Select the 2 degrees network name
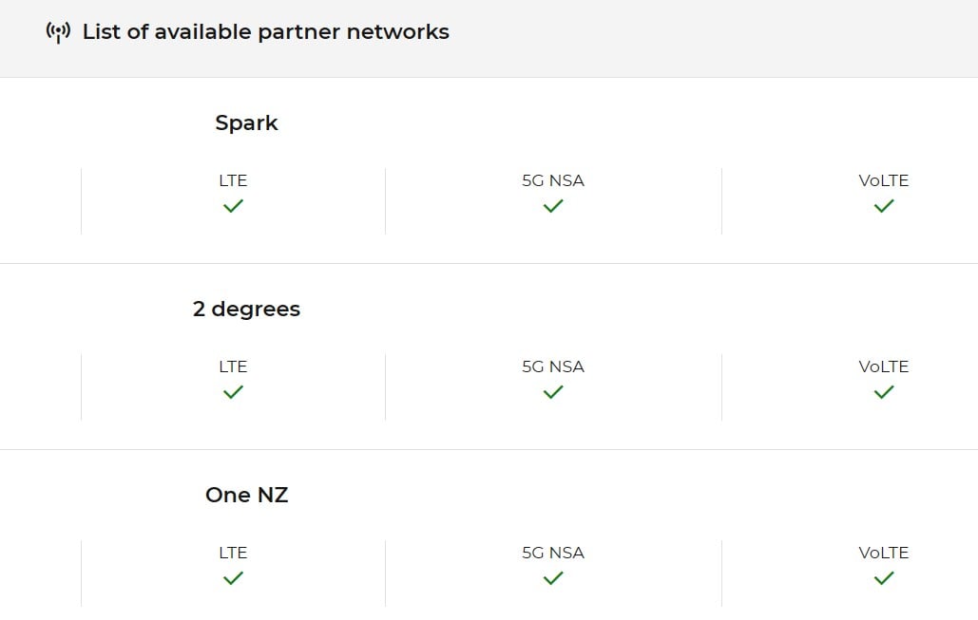The height and width of the screenshot is (620, 978). click(x=246, y=310)
